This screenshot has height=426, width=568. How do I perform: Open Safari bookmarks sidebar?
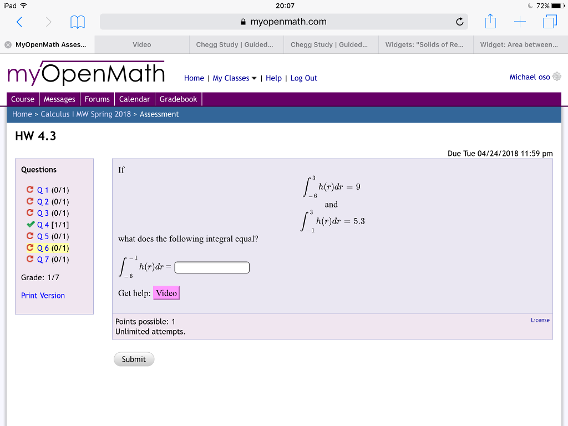point(77,22)
